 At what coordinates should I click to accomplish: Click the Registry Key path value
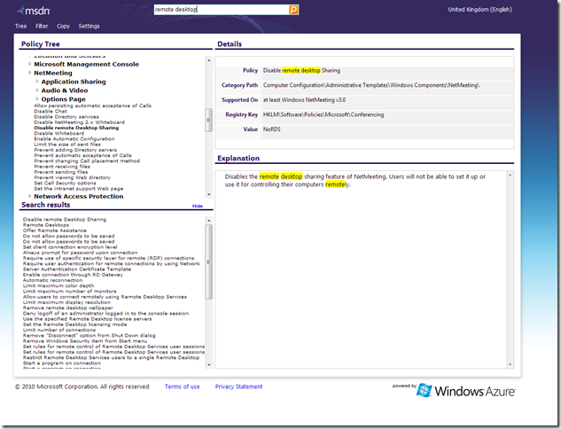tap(323, 114)
